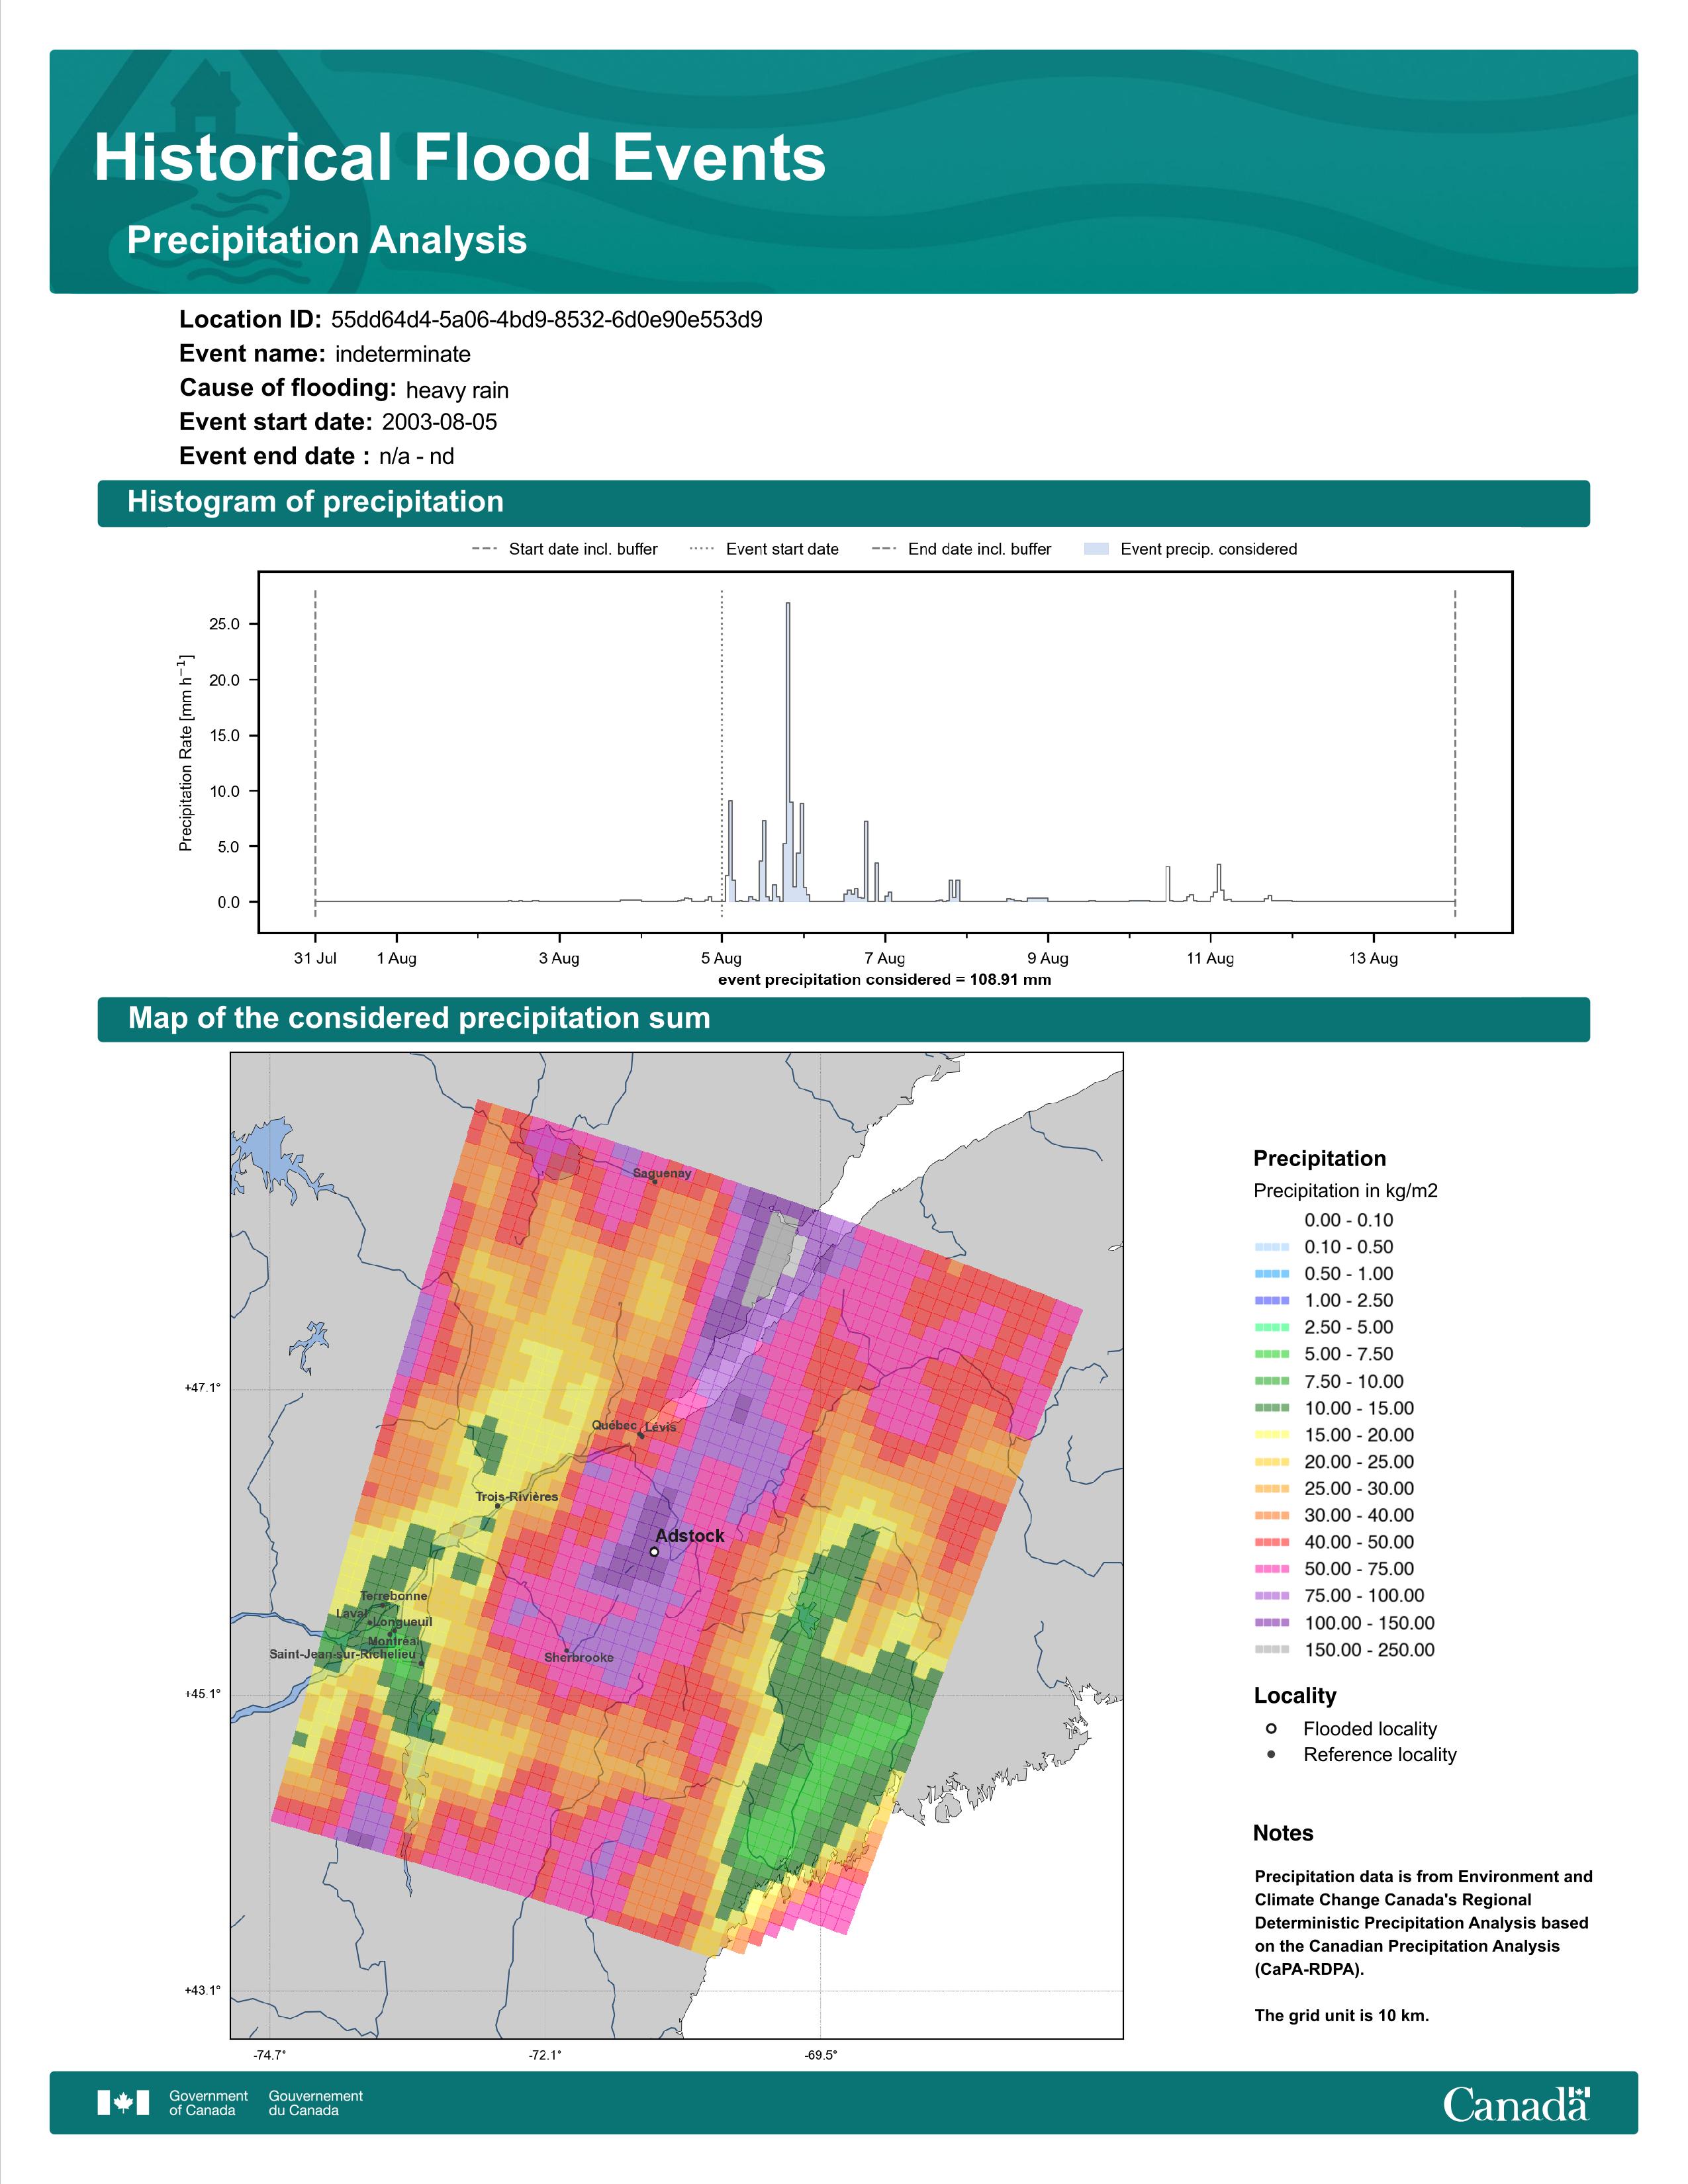Click the 15.00 - 20.00 color swatch
Screen dimensions: 1688x2184
[1272, 1435]
